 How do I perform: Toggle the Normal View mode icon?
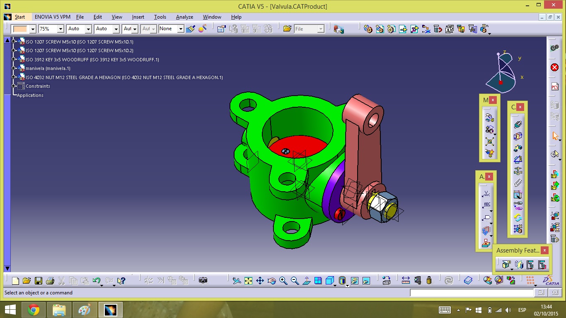pyautogui.click(x=307, y=281)
